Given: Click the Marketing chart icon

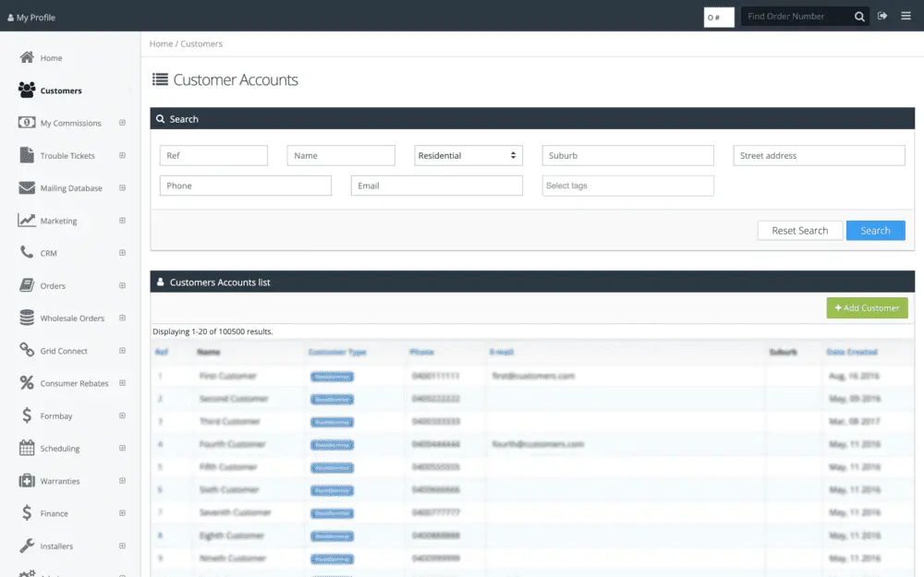Looking at the screenshot, I should point(27,221).
